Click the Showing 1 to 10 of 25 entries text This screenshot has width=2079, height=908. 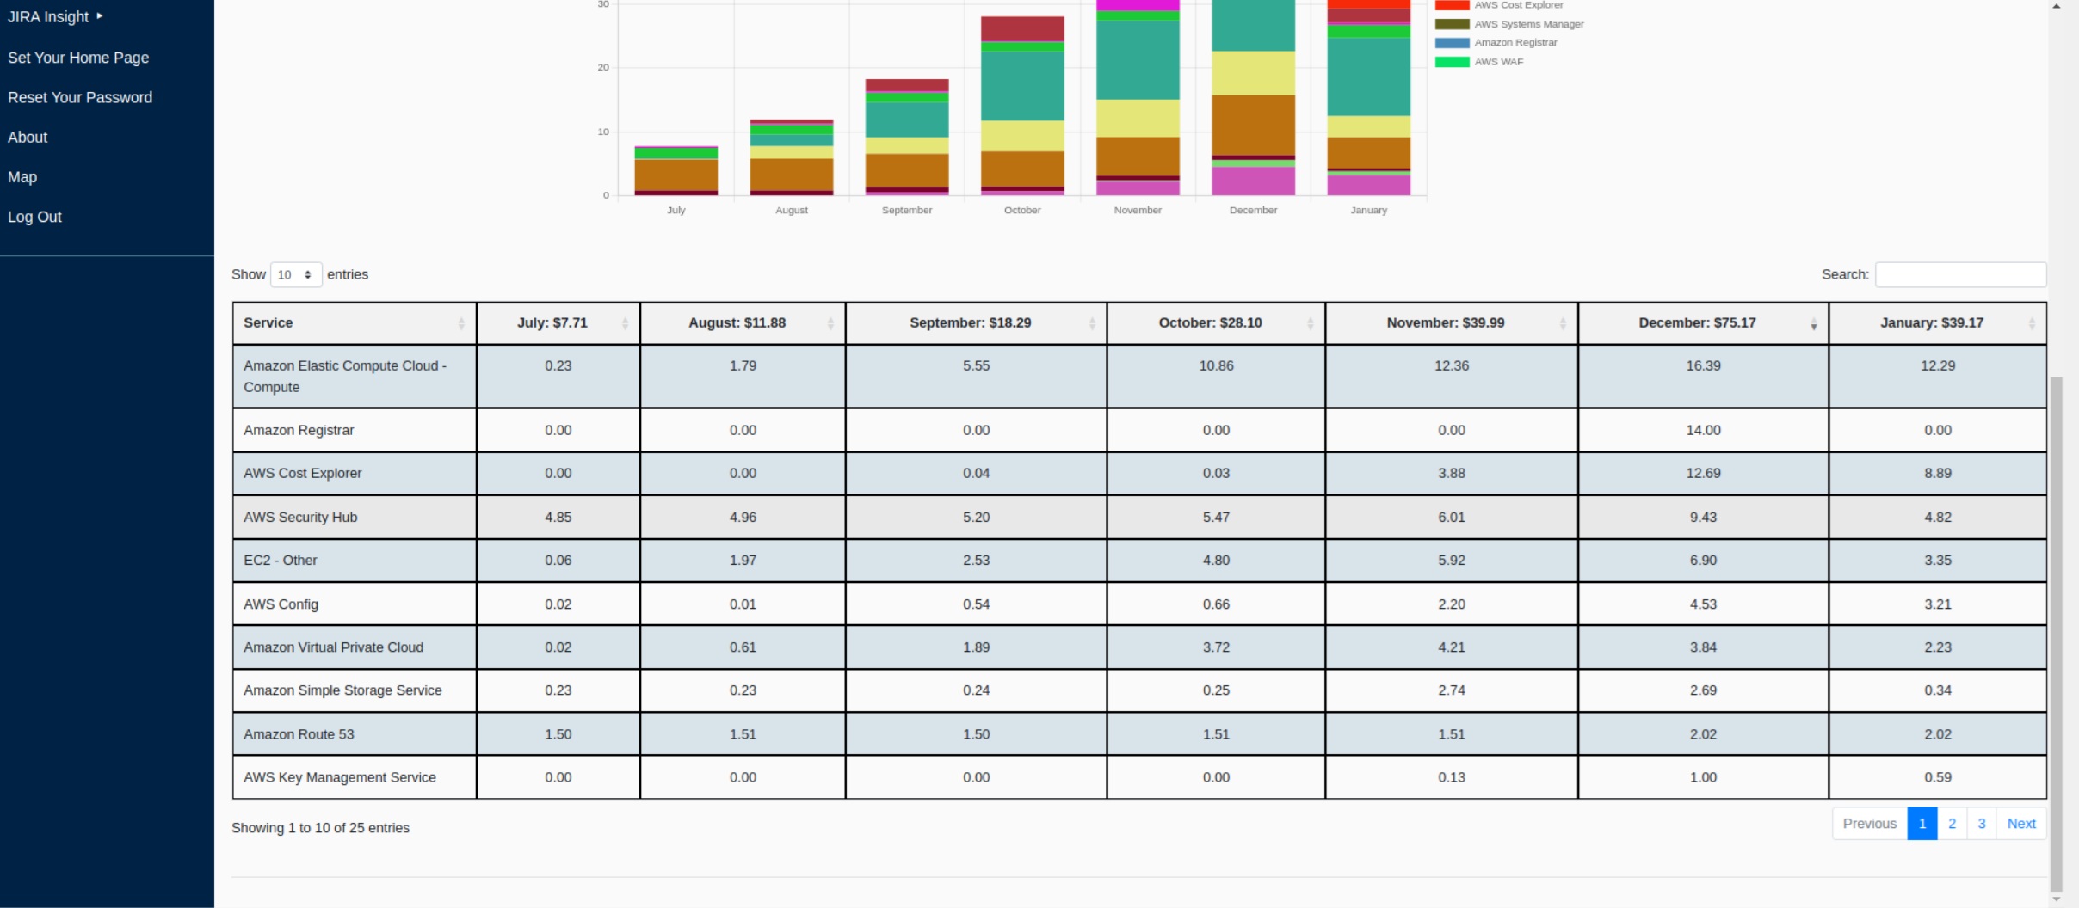[320, 828]
